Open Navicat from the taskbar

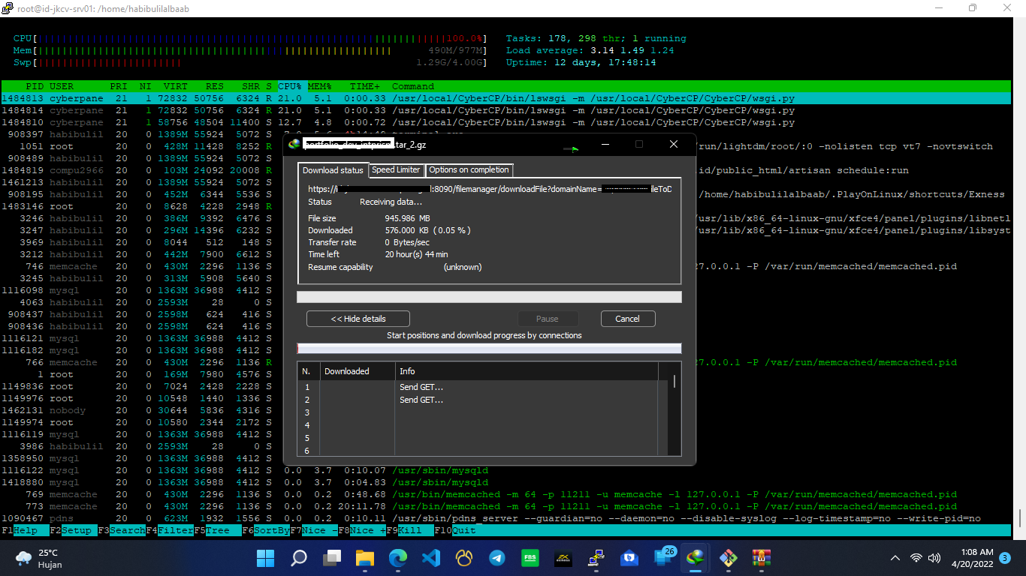click(463, 558)
